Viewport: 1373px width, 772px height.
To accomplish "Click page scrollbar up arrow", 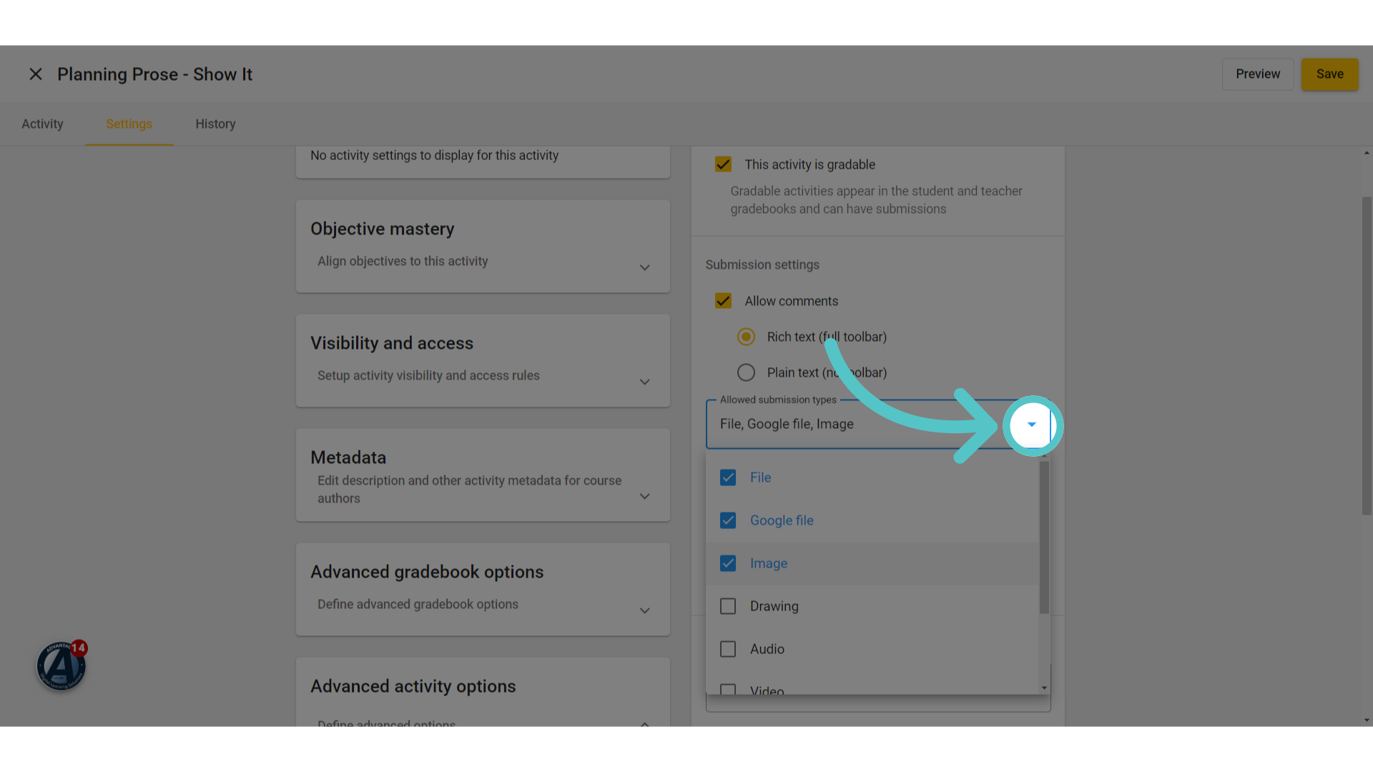I will [1367, 153].
